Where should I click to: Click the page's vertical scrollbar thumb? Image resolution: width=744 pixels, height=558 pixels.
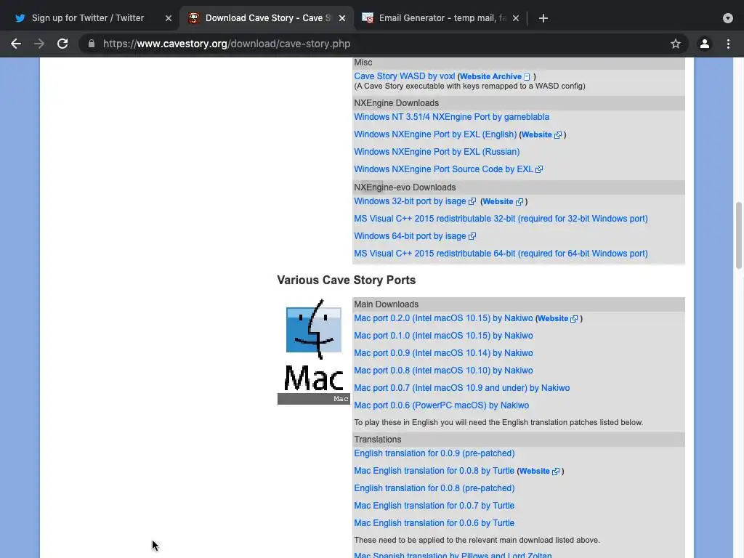738,235
